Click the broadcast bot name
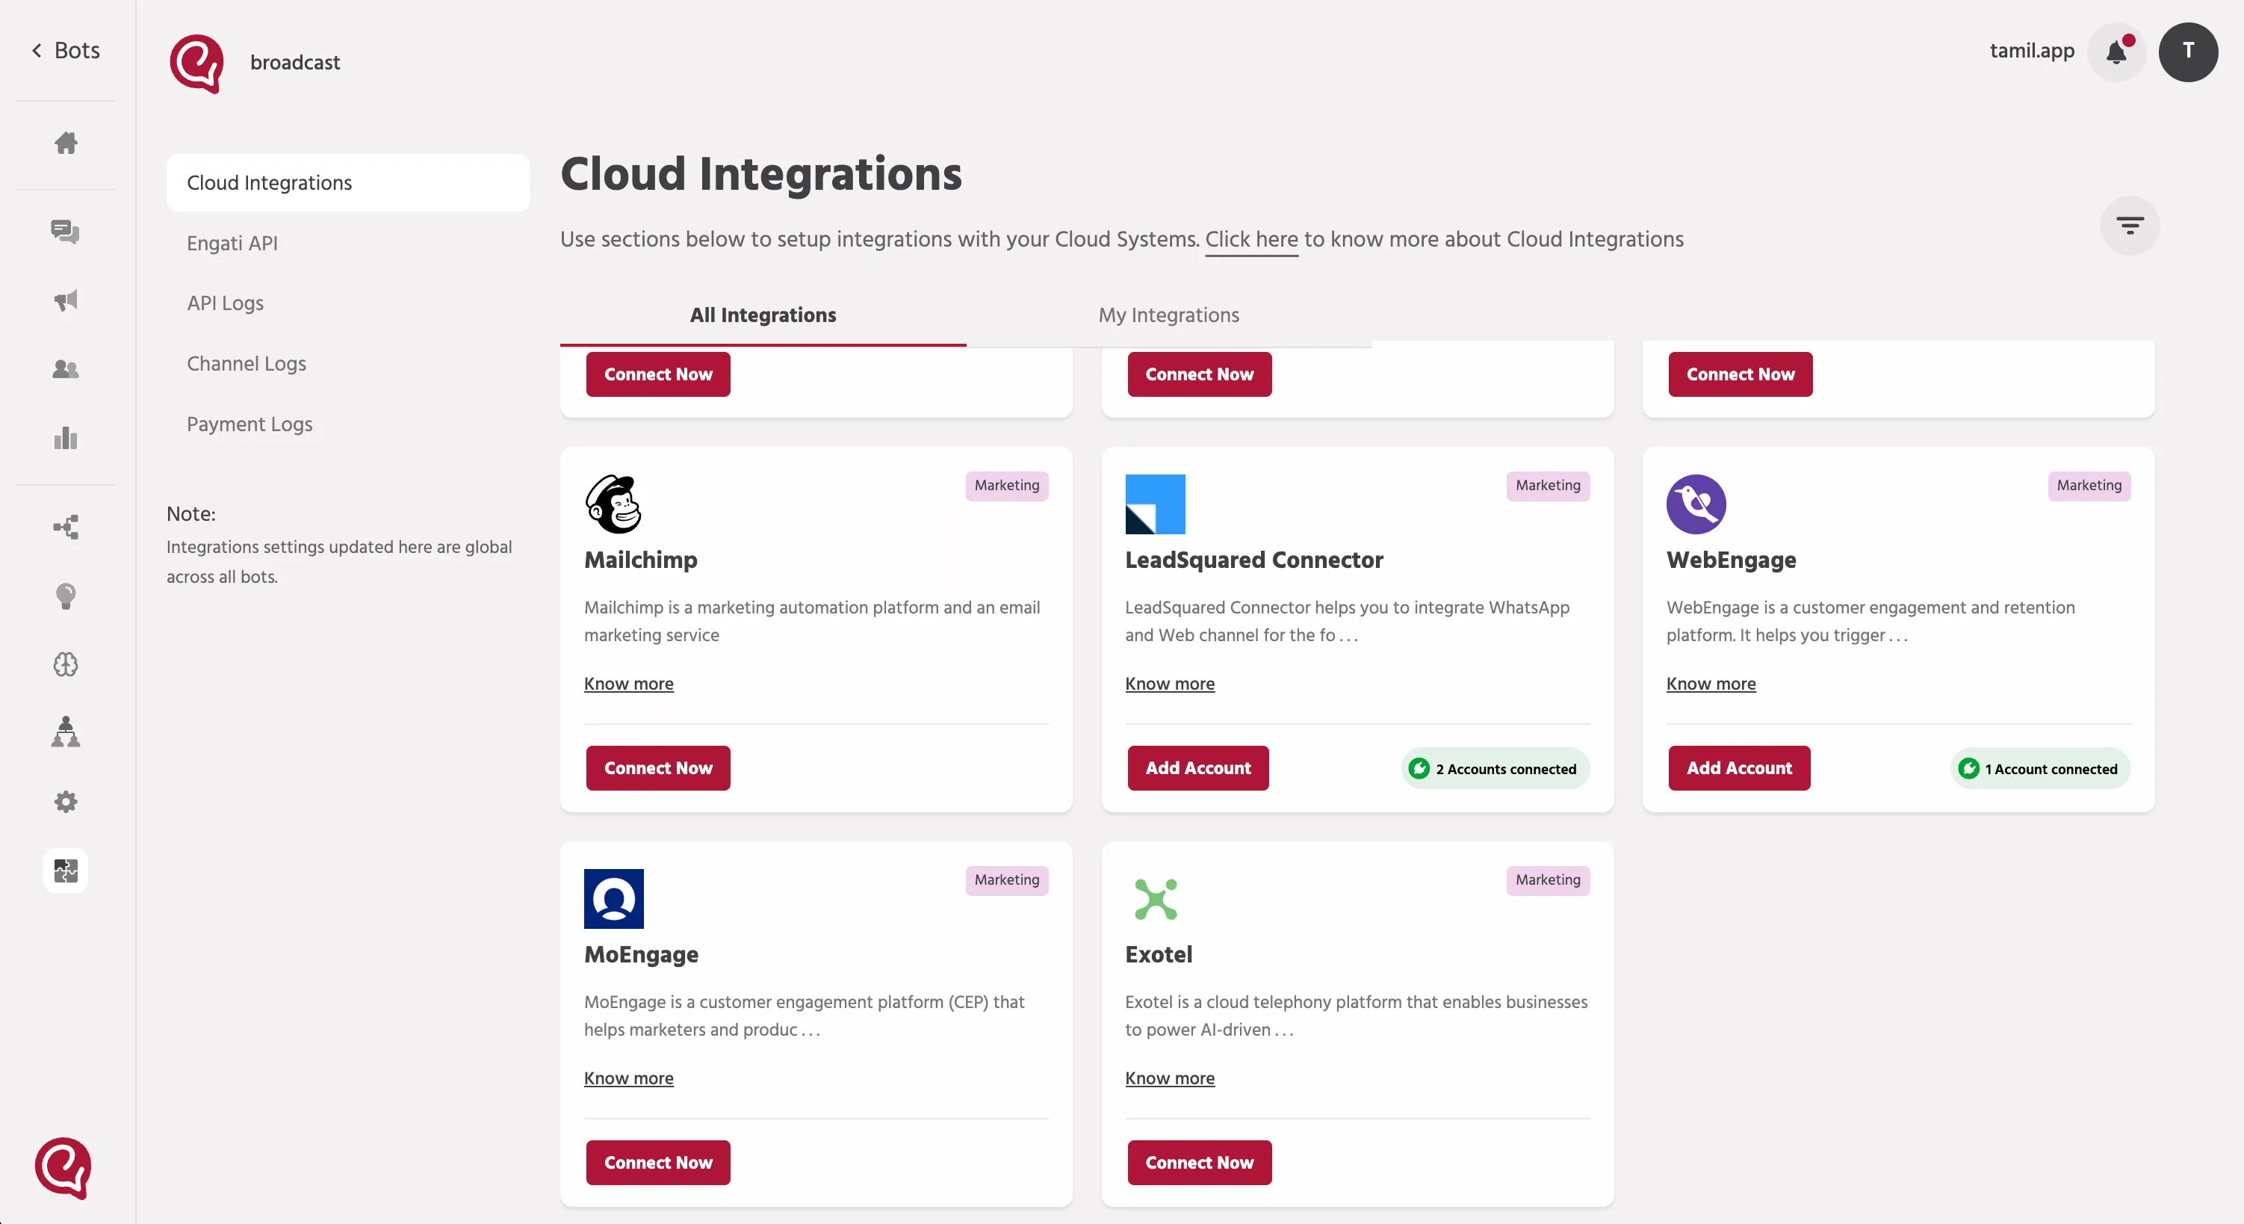 [x=295, y=63]
